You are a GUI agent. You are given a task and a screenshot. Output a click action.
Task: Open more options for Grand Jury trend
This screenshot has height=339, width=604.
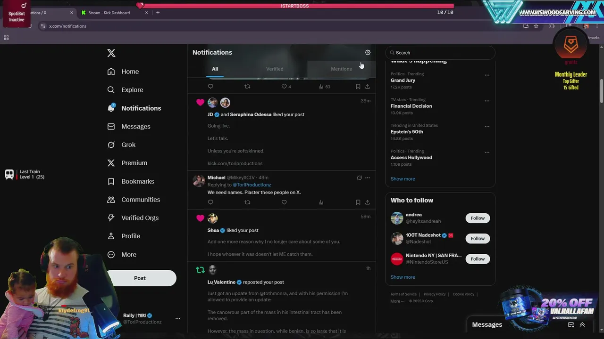[x=487, y=75]
